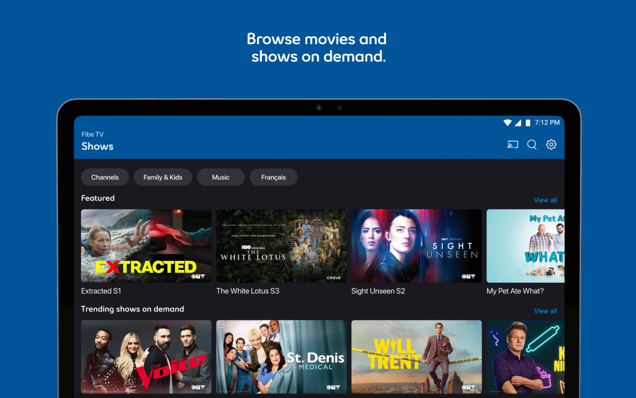The image size is (636, 398).
Task: Click the My Pet Ate What? title
Action: tap(515, 291)
